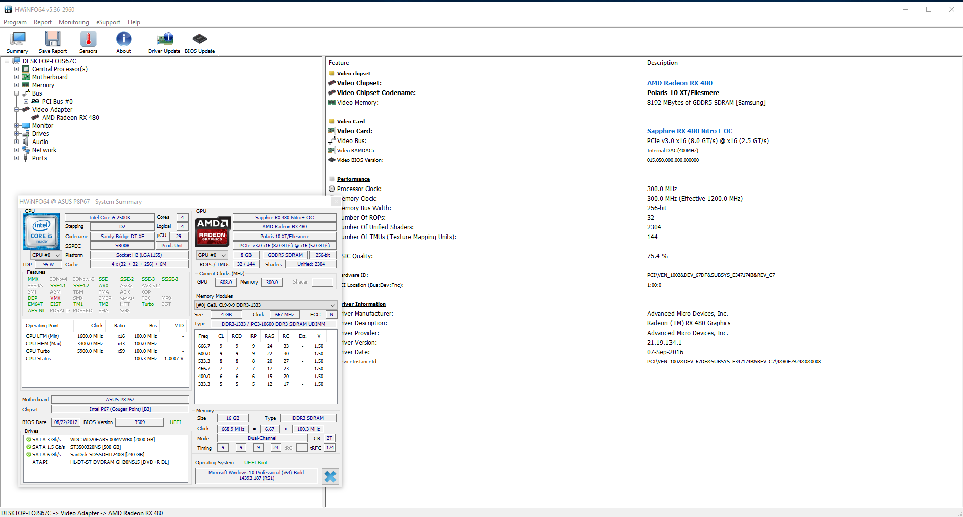Expand the PCI Bus #0 node
The image size is (963, 517).
26,102
